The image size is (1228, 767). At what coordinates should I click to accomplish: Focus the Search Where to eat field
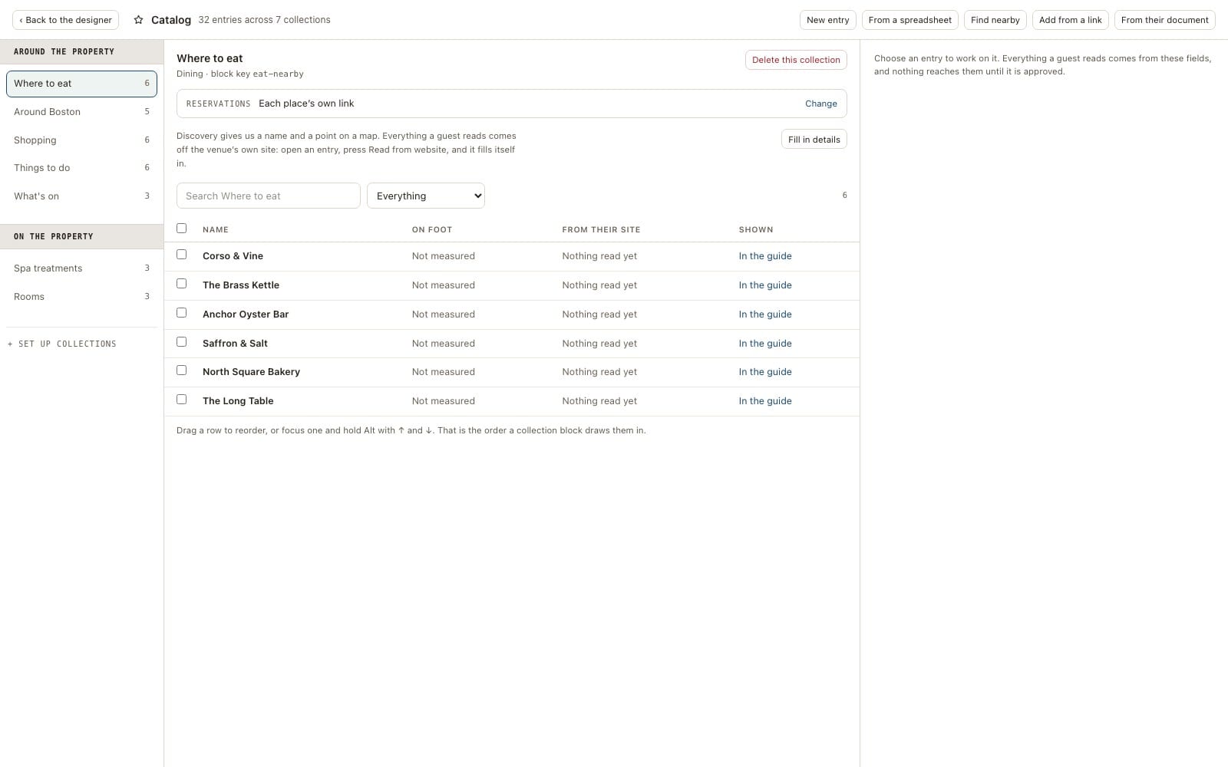click(269, 196)
